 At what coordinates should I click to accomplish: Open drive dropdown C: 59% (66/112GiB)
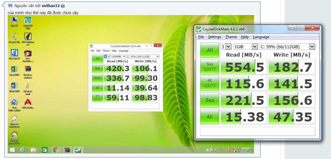(x=287, y=46)
